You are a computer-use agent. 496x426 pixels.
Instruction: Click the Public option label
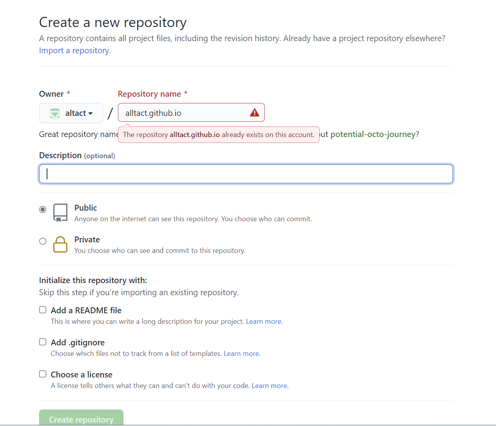tap(86, 208)
